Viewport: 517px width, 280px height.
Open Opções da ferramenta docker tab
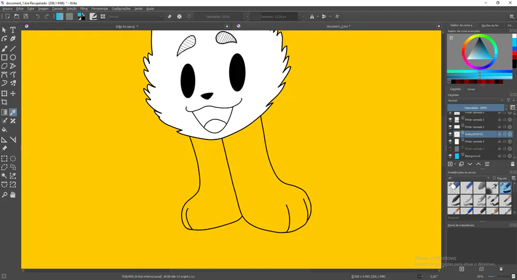pyautogui.click(x=491, y=25)
